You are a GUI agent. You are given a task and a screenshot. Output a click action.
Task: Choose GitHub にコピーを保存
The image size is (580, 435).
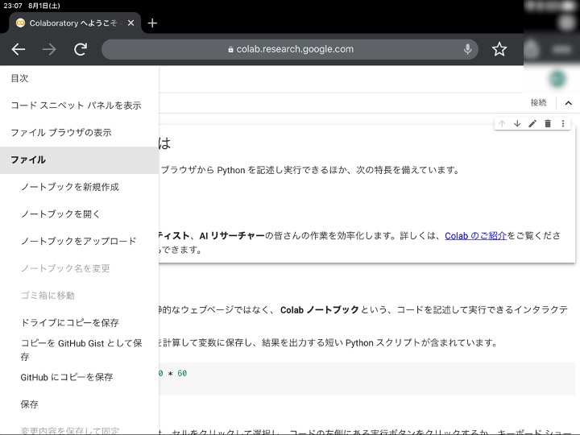pos(80,377)
